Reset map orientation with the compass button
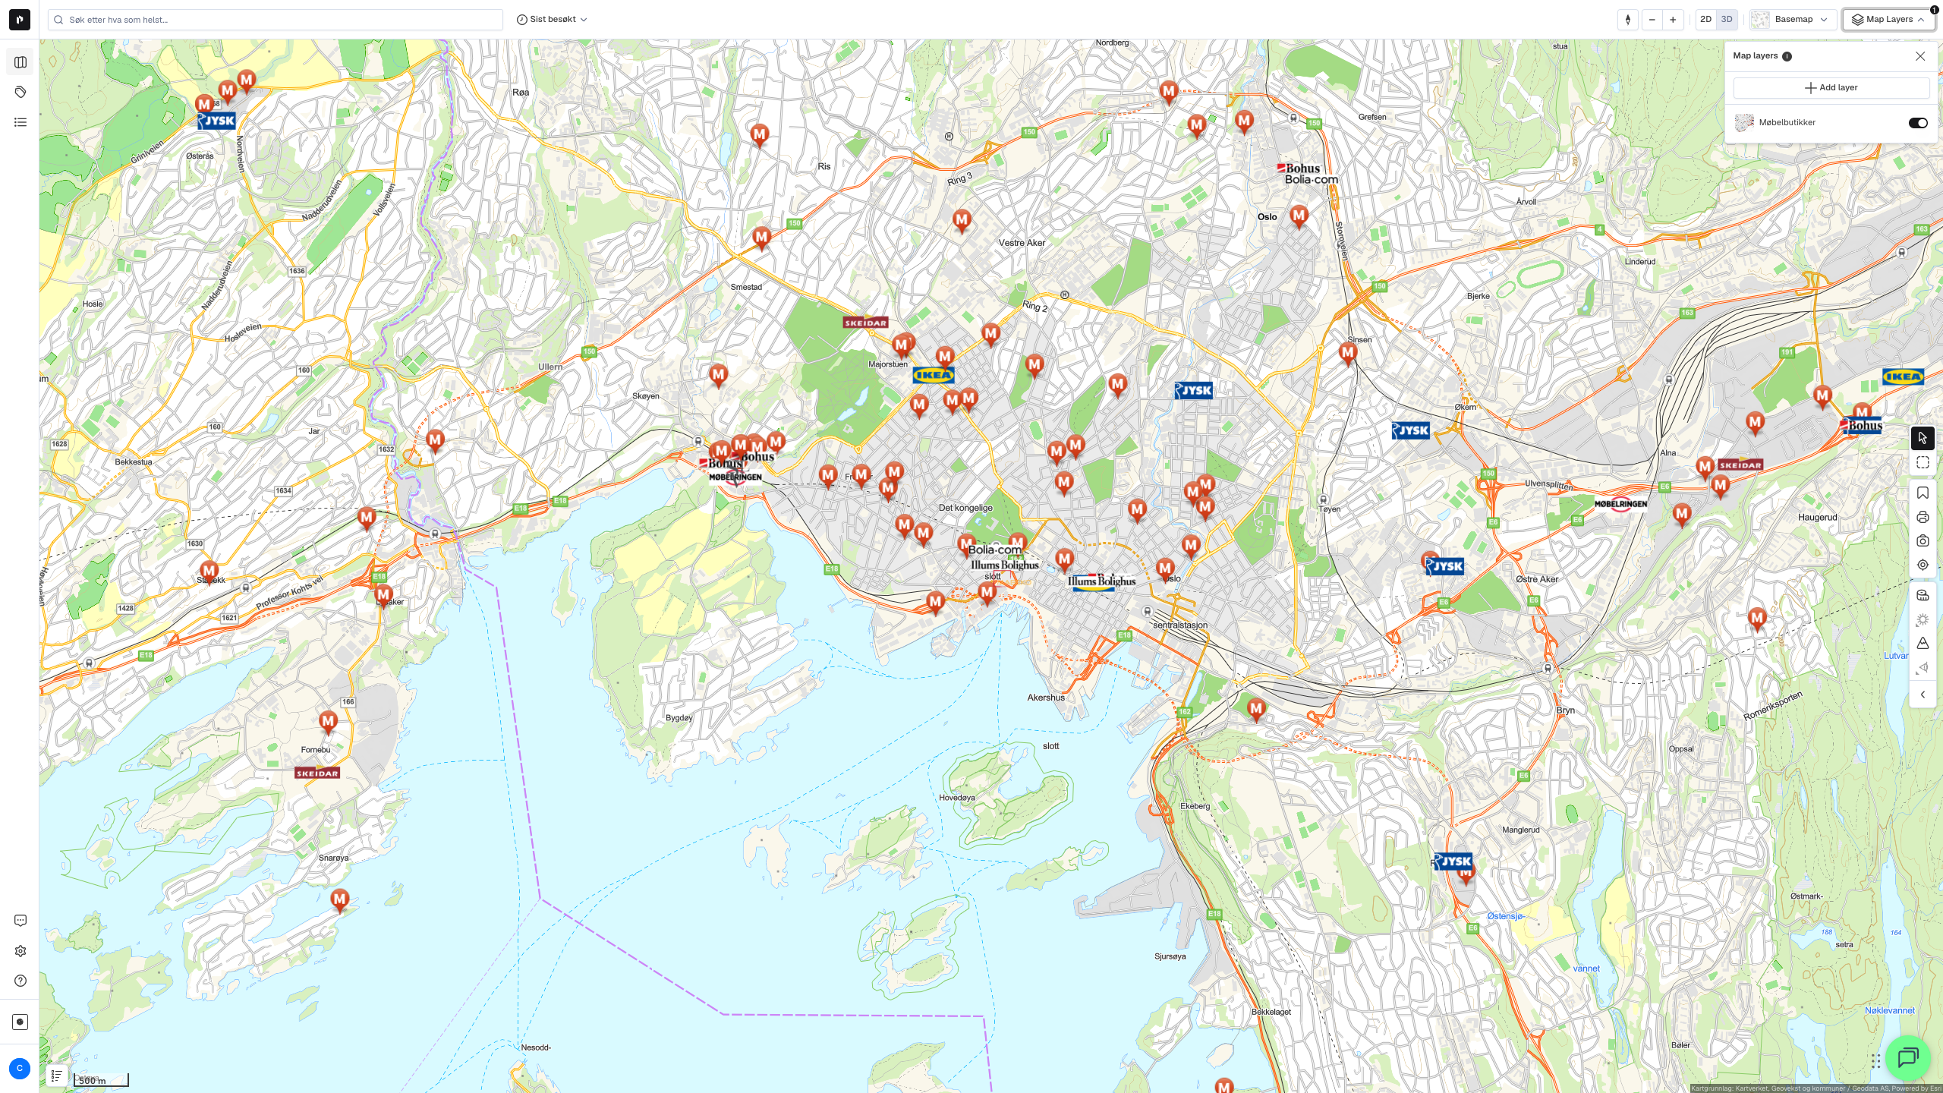This screenshot has height=1093, width=1943. tap(1628, 20)
